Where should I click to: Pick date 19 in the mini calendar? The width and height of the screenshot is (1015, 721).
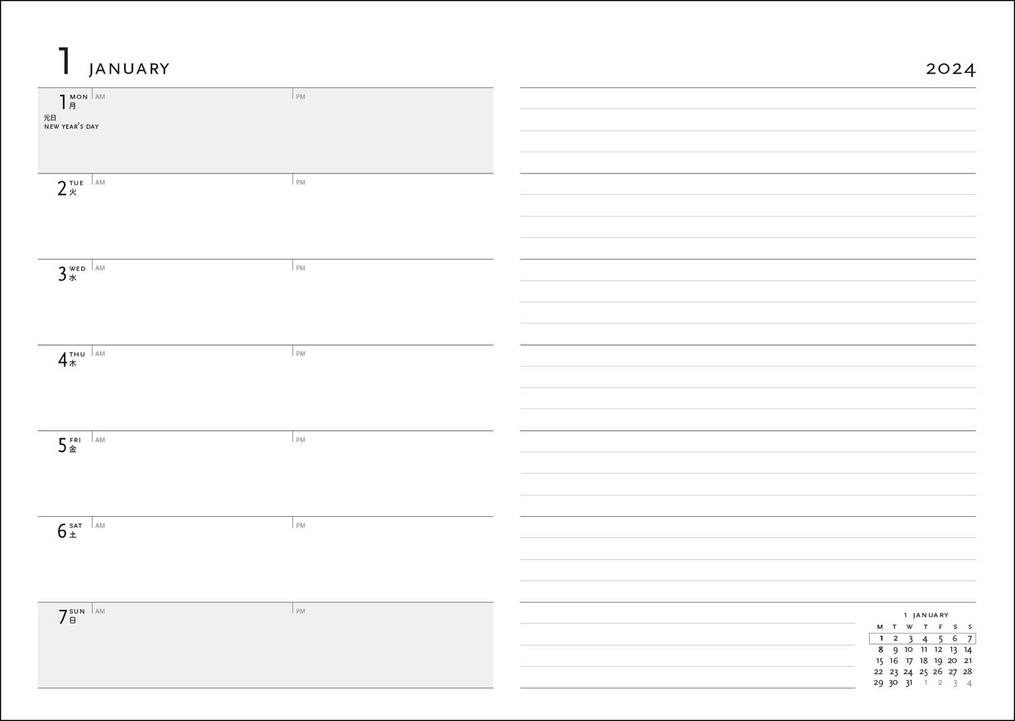coord(938,661)
